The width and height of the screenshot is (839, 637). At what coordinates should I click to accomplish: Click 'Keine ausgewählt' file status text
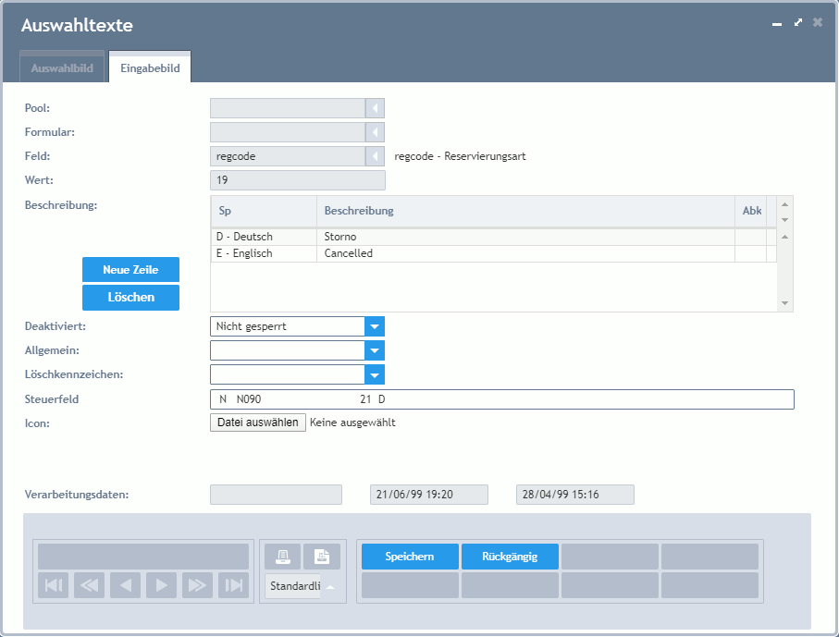(352, 423)
